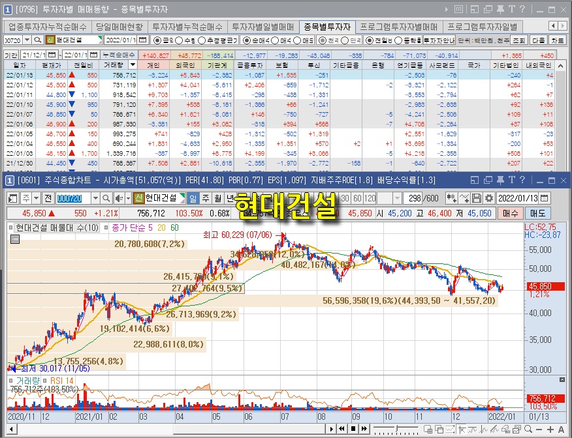Select the 매도 radio button
This screenshot has height=438, width=572.
point(298,40)
